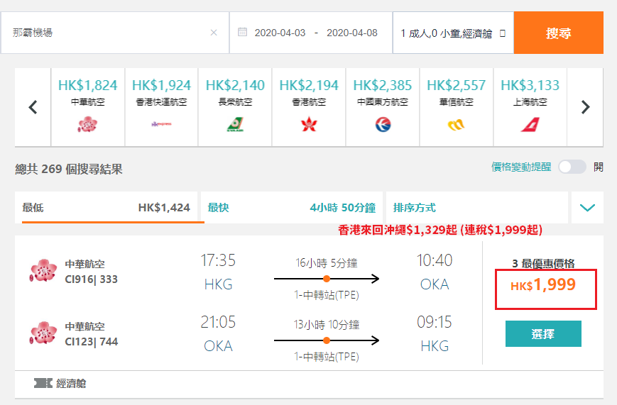Click the 那霸機場 destination input field
This screenshot has height=405, width=617.
tap(115, 33)
